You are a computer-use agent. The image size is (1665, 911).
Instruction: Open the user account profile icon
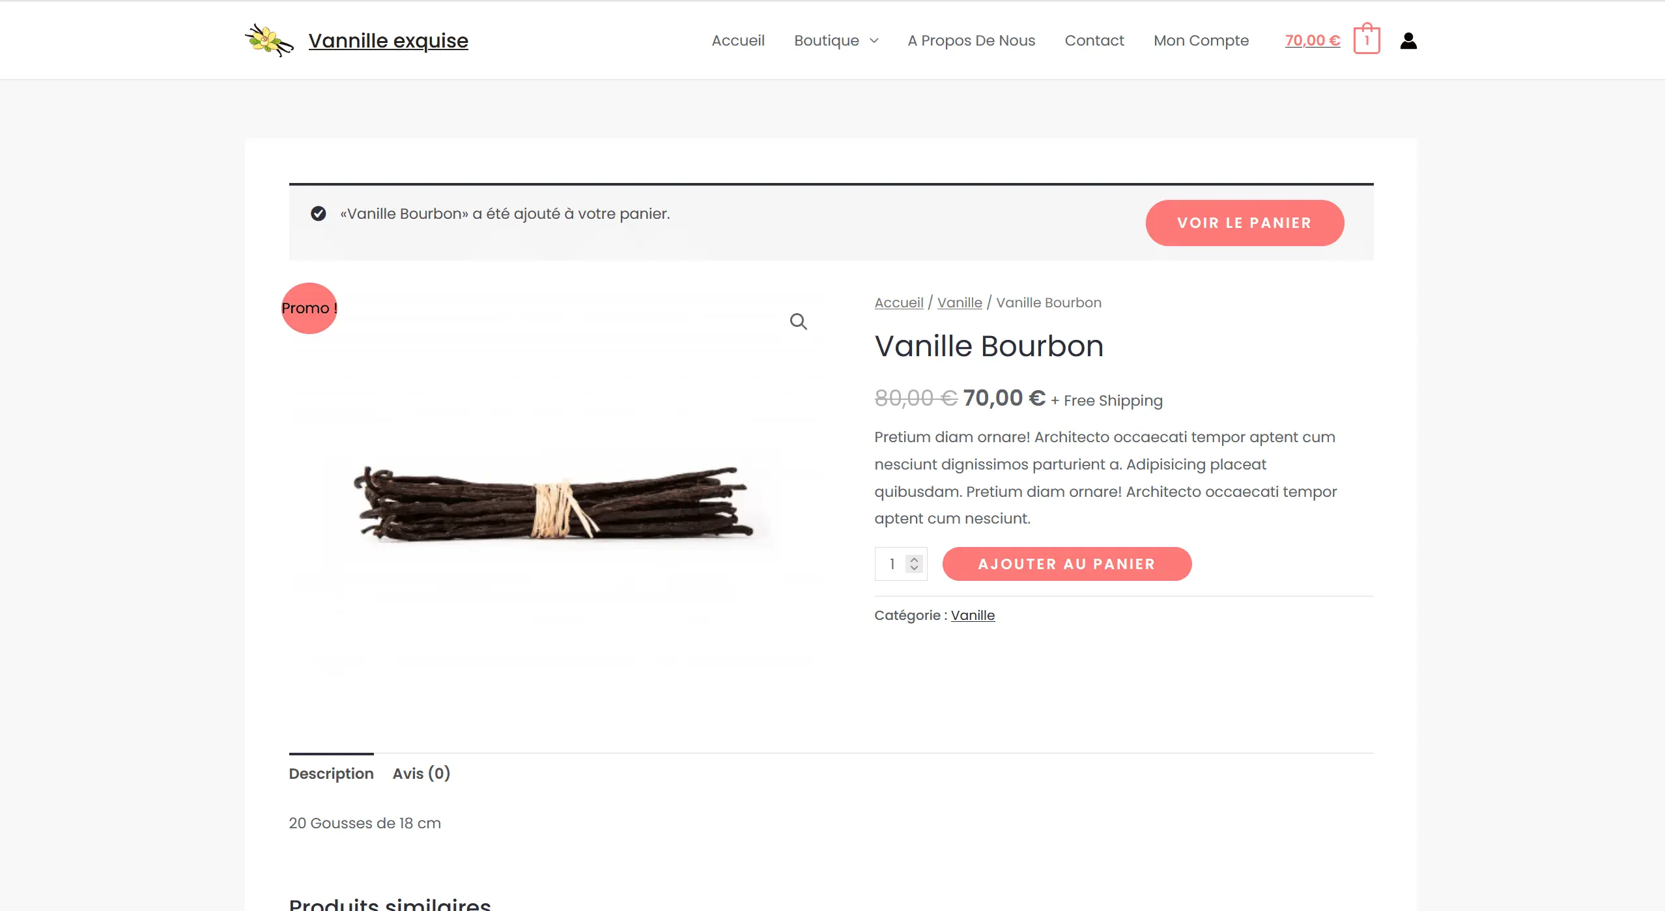click(1408, 40)
